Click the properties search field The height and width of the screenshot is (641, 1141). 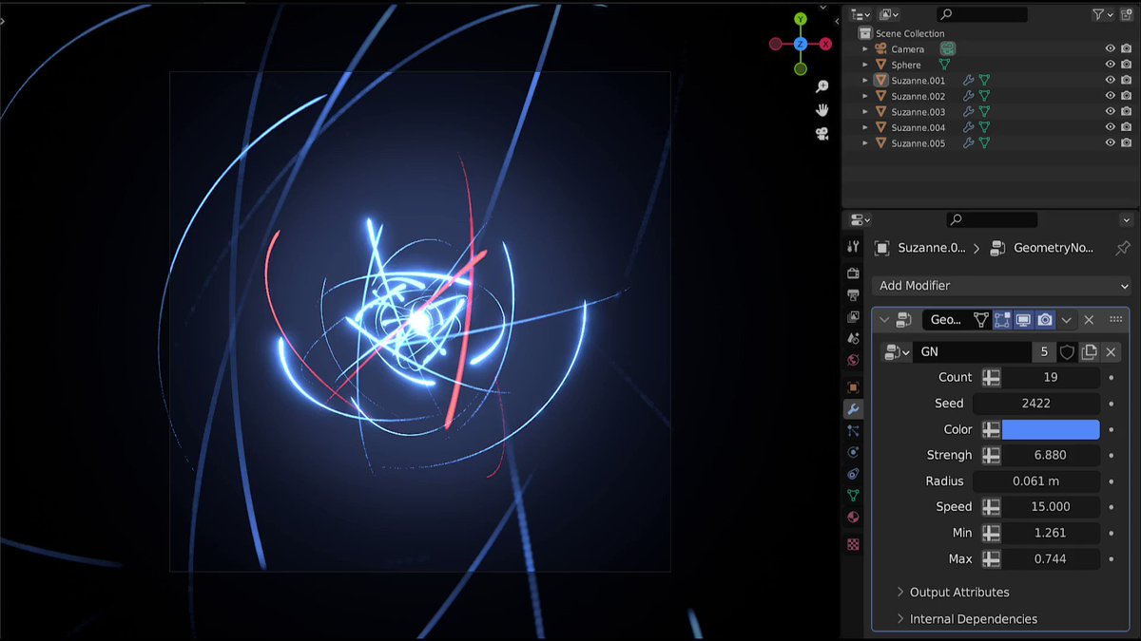click(x=992, y=219)
